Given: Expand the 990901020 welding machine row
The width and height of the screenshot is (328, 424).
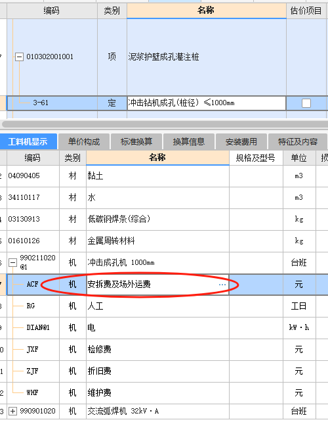Looking at the screenshot, I should pos(12,412).
